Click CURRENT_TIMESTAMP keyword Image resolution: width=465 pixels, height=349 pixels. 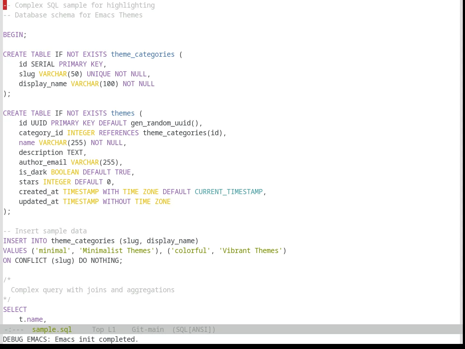229,192
